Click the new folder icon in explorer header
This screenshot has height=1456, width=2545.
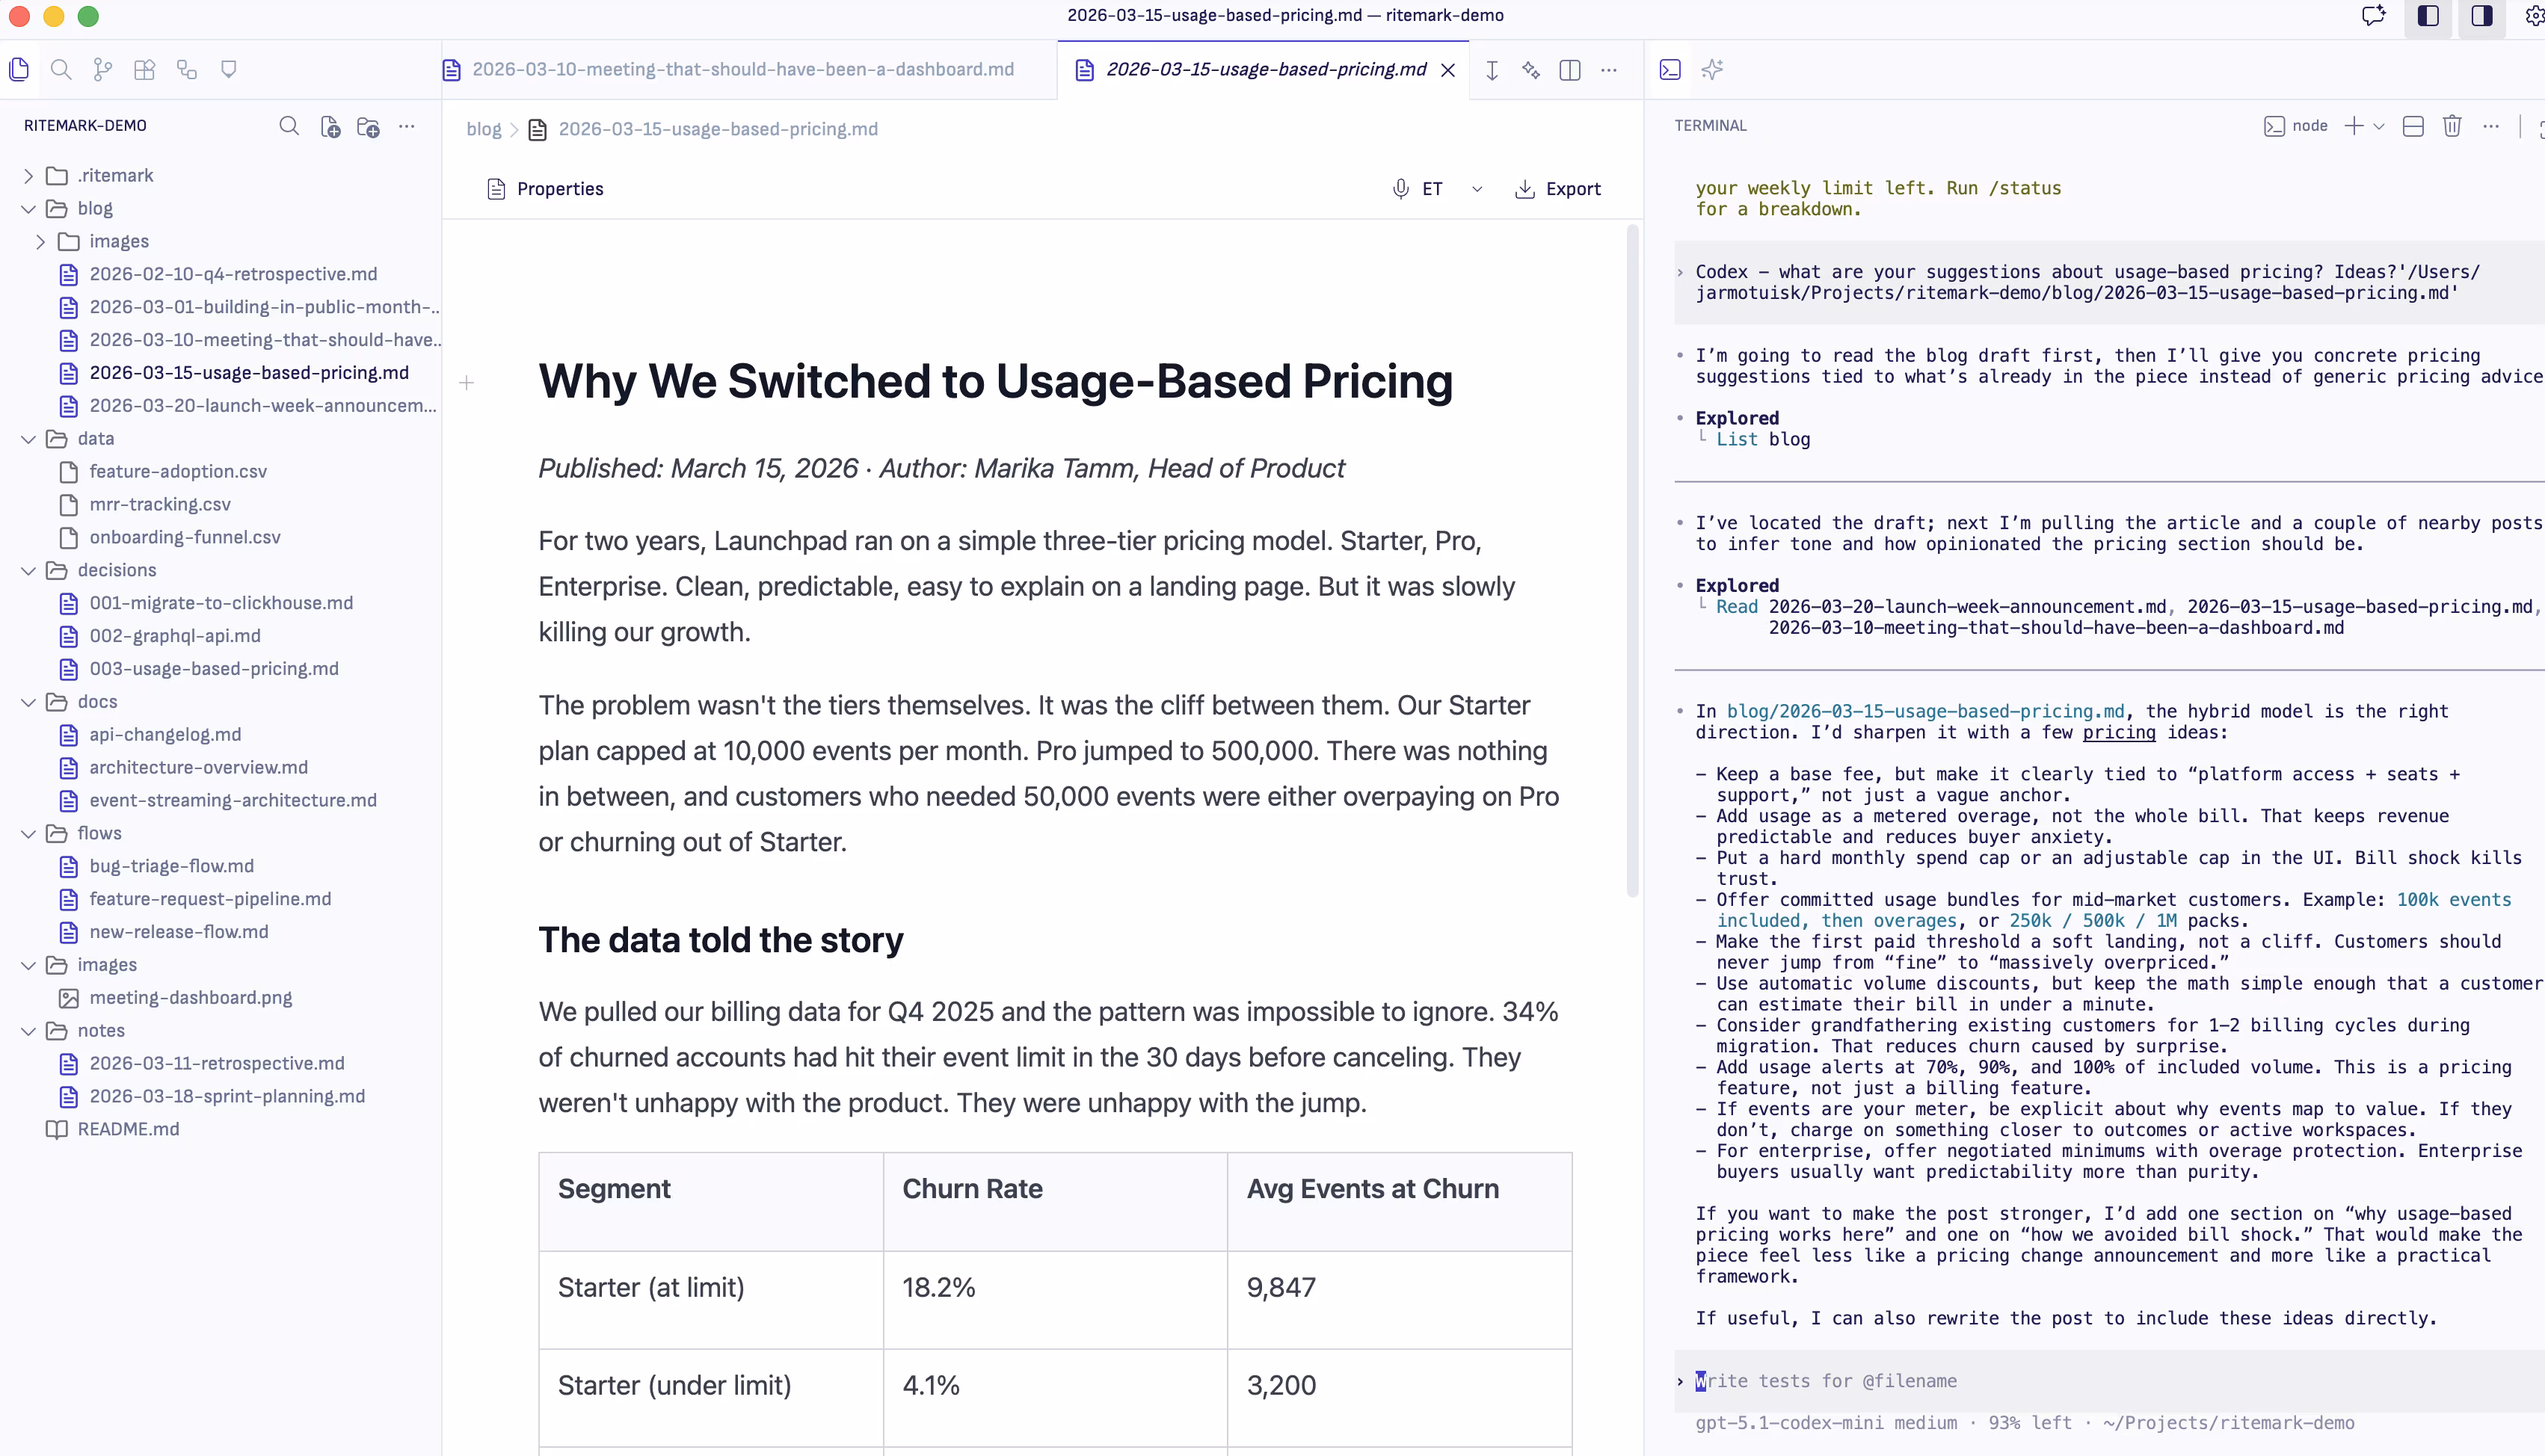tap(368, 127)
